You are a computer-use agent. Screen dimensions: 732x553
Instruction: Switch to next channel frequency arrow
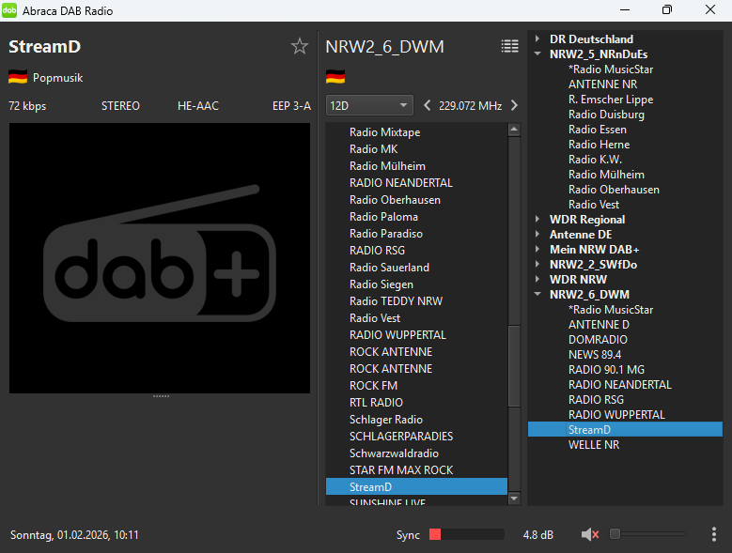(514, 106)
